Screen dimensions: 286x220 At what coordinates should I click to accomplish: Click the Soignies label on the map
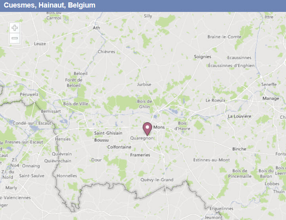pyautogui.click(x=202, y=57)
